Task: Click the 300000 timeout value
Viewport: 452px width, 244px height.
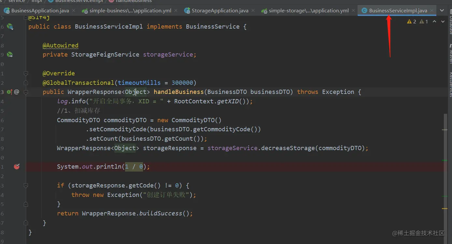Action: (182, 83)
